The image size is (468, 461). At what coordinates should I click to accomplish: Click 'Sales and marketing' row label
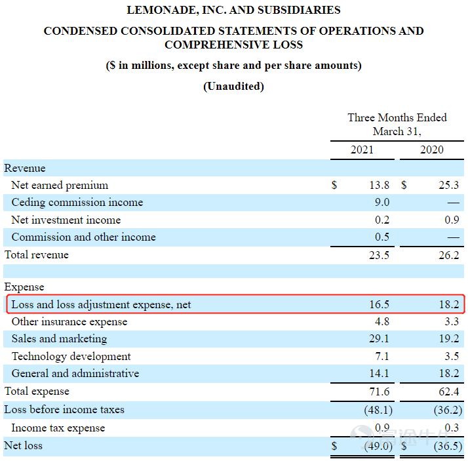(59, 339)
